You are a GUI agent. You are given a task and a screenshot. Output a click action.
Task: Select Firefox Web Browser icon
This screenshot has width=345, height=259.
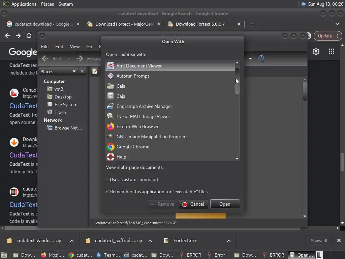coord(111,127)
